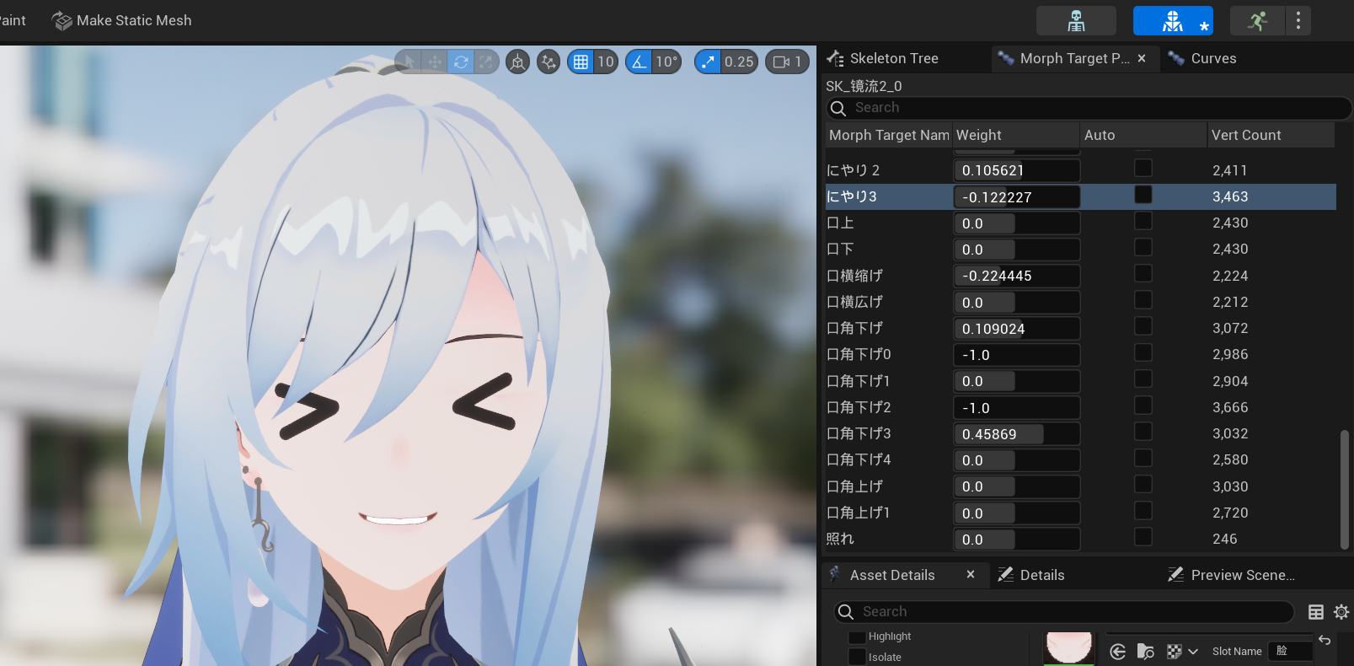Sort by Morph Target Name column
The width and height of the screenshot is (1354, 666).
[x=889, y=135]
